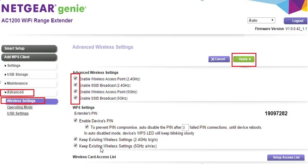
Task: Toggle Enable SSID Broadcast (2.4GHz)
Action: [75, 85]
